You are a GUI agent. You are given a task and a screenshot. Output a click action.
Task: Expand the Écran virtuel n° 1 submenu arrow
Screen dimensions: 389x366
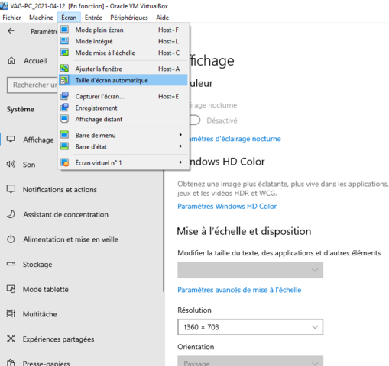[180, 162]
